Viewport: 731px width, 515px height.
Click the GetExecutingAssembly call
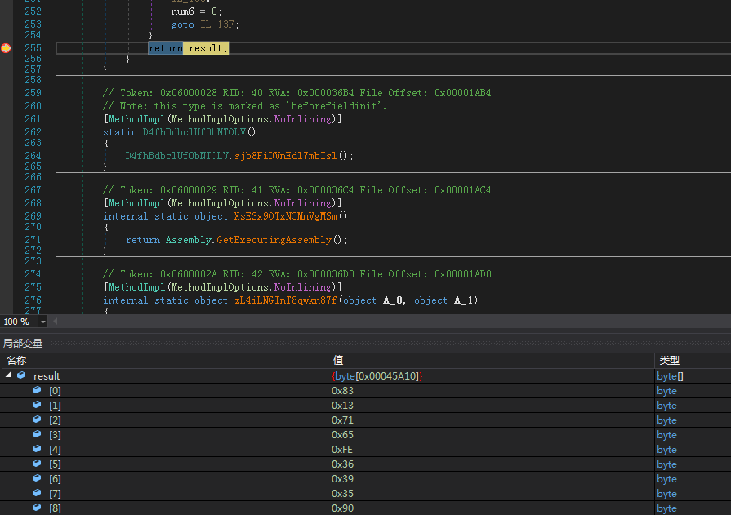click(274, 240)
